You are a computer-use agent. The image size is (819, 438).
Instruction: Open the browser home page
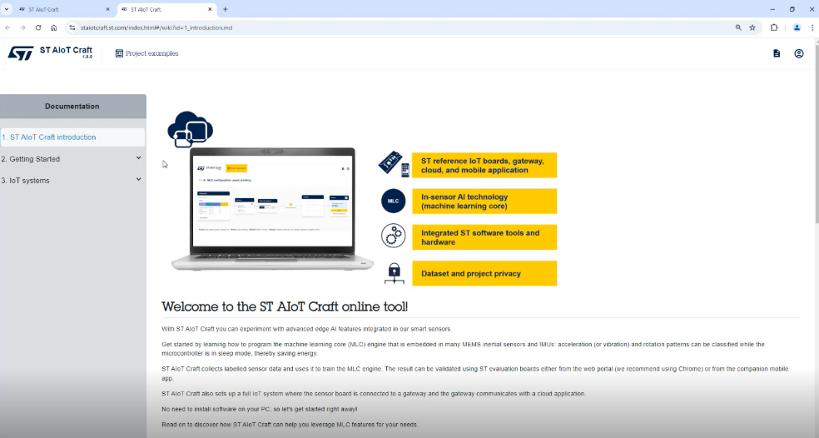[54, 27]
